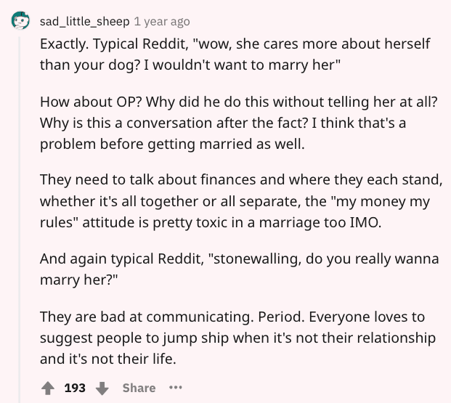
Task: Share this comment
Action: (139, 388)
